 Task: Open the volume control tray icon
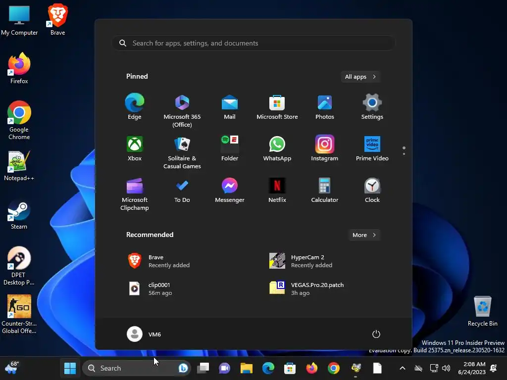446,368
